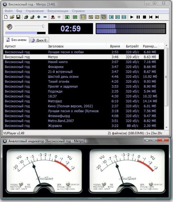Sort by the Время column header
The width and height of the screenshot is (173, 202).
[115, 46]
